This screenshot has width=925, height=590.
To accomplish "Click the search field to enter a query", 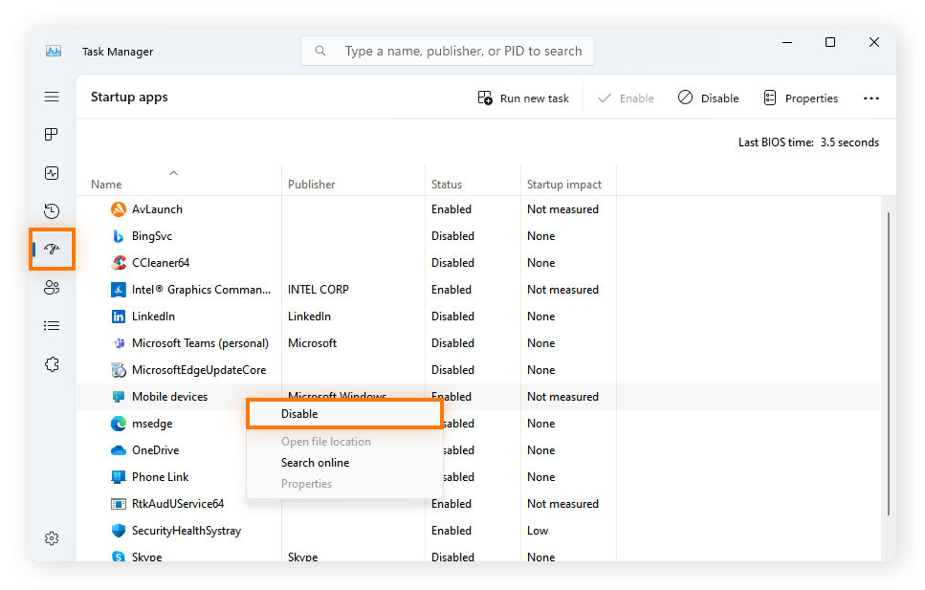I will click(x=447, y=50).
